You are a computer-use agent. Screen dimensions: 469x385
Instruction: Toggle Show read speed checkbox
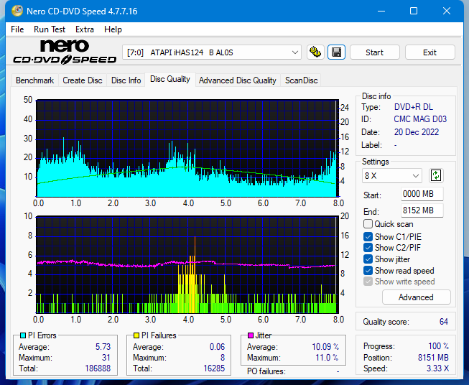tap(368, 270)
